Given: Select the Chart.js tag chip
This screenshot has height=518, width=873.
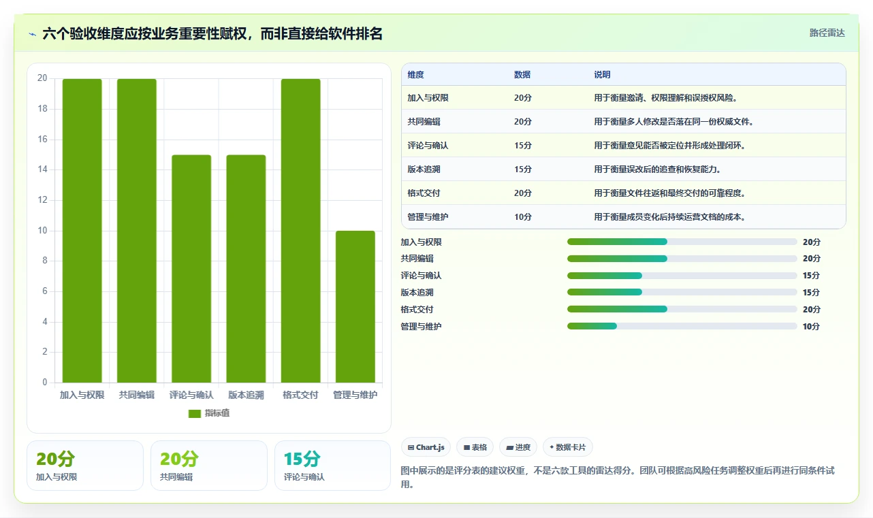Looking at the screenshot, I should (426, 447).
